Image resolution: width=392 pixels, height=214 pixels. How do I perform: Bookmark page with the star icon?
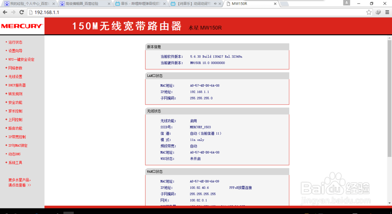click(369, 12)
